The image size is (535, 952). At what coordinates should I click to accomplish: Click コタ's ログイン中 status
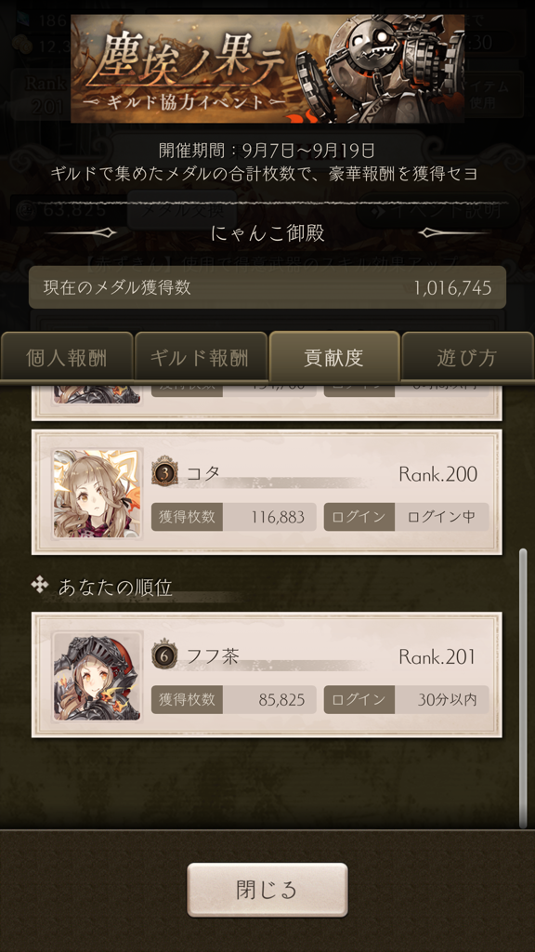click(x=441, y=517)
